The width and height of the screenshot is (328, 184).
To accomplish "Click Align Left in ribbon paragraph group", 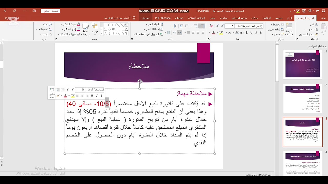I will point(193,33).
